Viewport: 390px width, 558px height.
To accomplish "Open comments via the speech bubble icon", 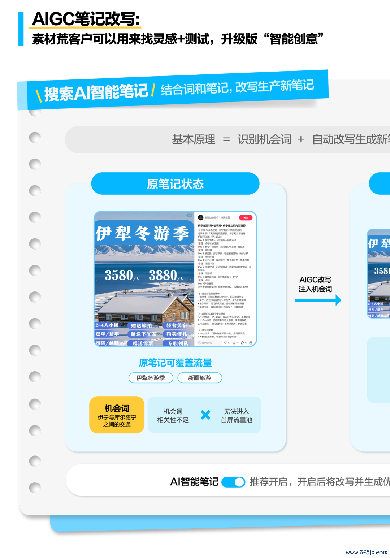I will point(242,343).
